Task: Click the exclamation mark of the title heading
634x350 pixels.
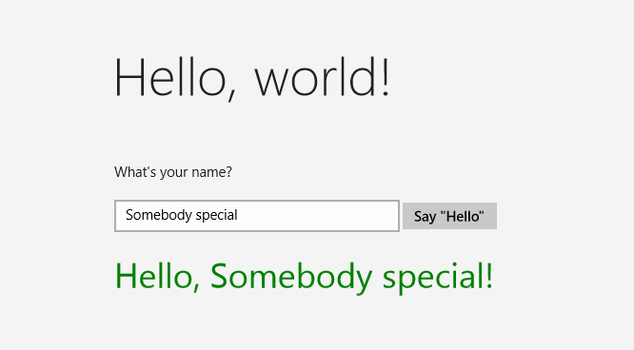Action: 386,76
